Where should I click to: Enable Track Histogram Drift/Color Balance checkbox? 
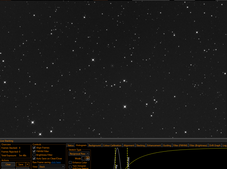[x=70, y=167]
